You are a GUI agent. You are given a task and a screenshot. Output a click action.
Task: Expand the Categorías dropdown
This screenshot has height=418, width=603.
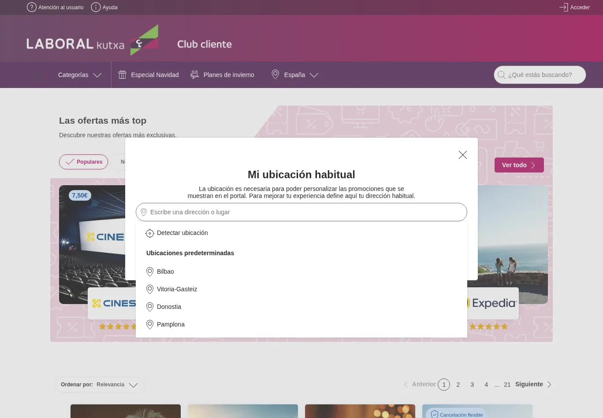click(80, 75)
